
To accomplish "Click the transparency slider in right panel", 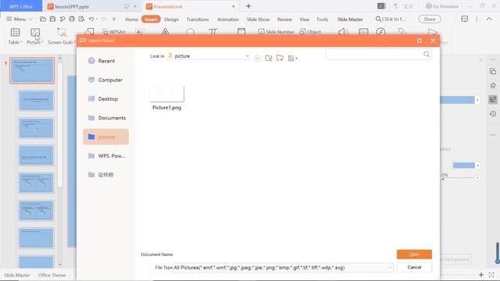I will 459,178.
